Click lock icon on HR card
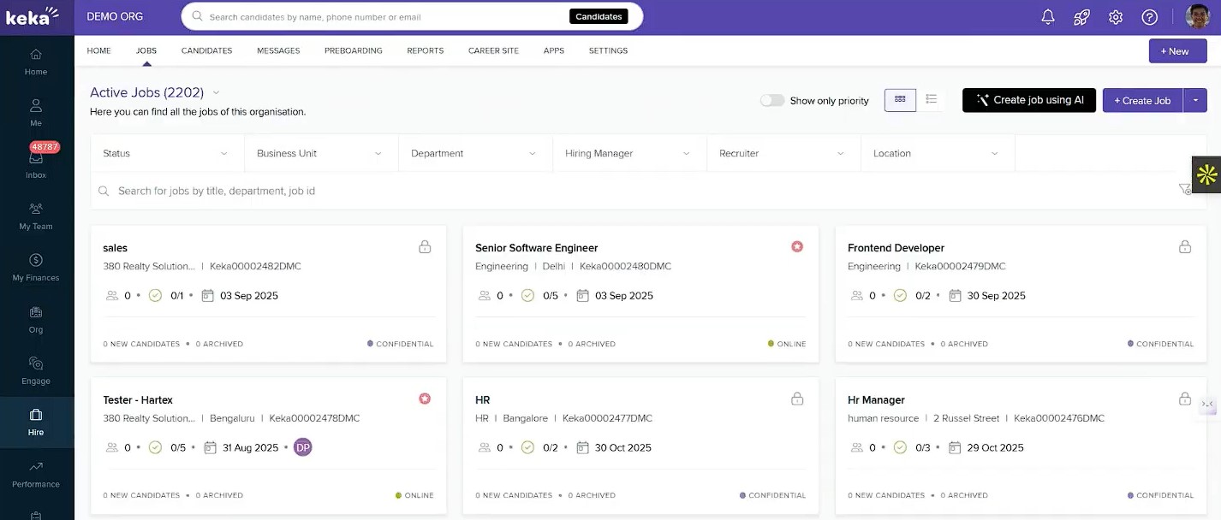1221x520 pixels. tap(797, 399)
